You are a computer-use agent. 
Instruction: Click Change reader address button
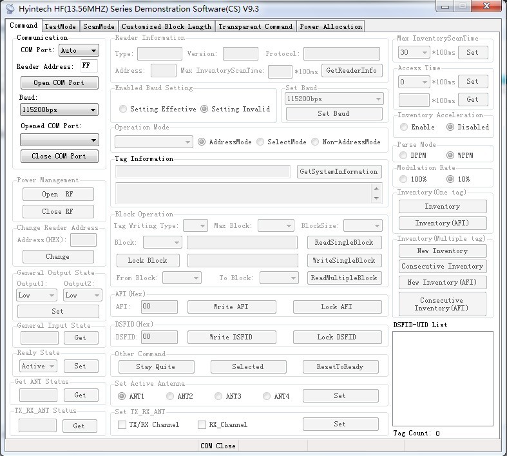pyautogui.click(x=58, y=256)
